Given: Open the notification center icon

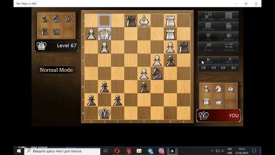Looking at the screenshot, I should 254,151.
